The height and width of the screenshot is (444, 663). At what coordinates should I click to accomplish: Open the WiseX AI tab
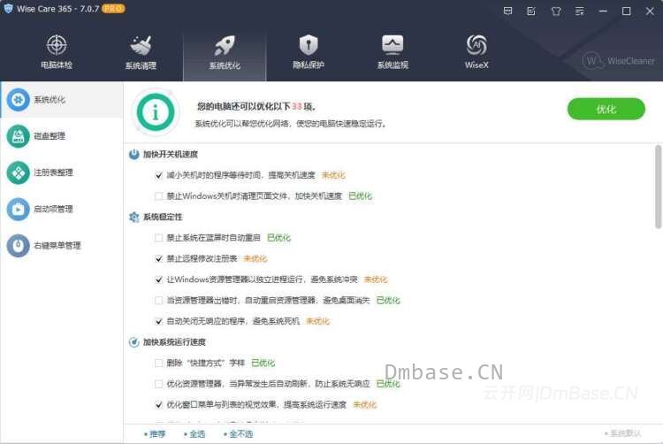point(476,51)
